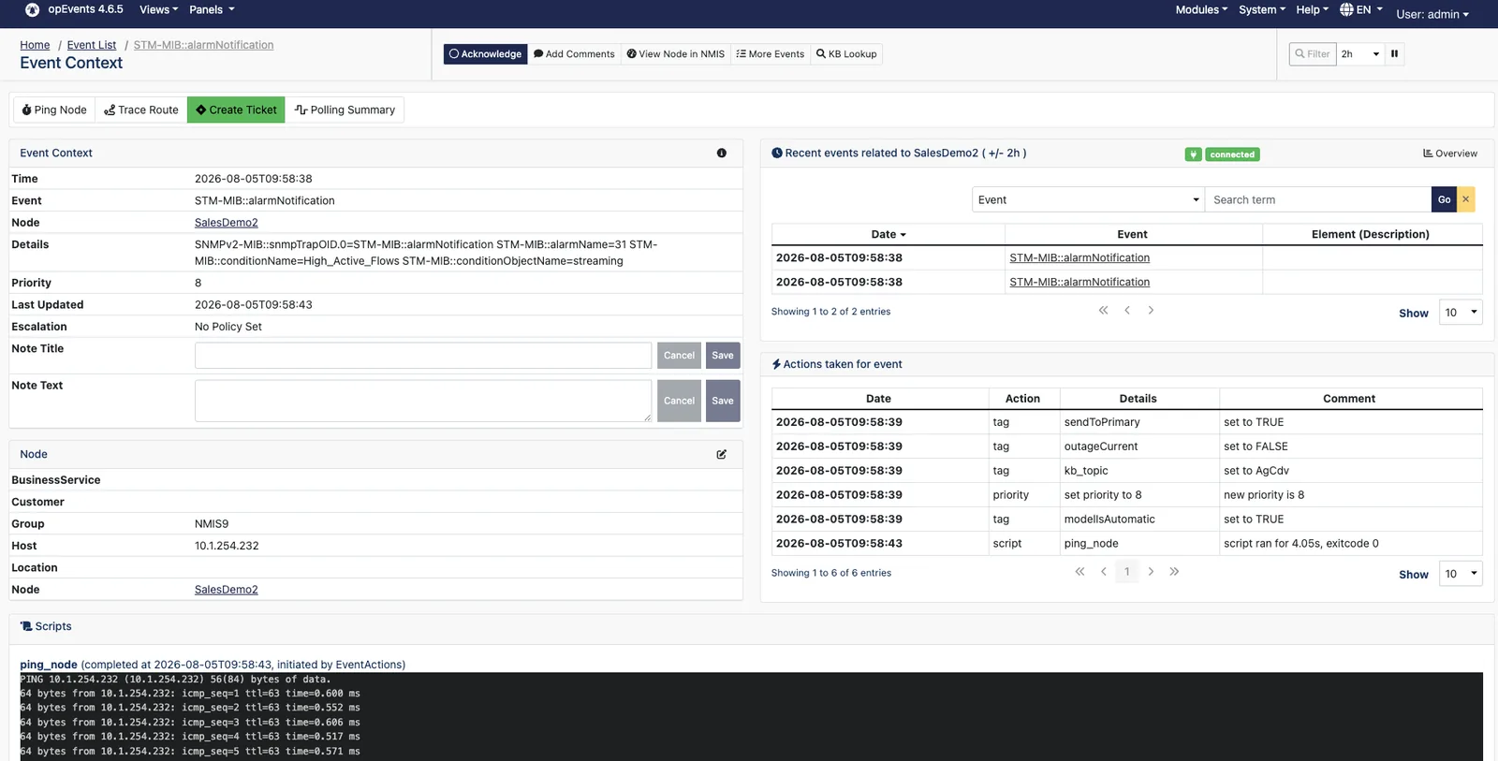Go to next page of actions table
This screenshot has height=761, width=1498.
(1151, 571)
